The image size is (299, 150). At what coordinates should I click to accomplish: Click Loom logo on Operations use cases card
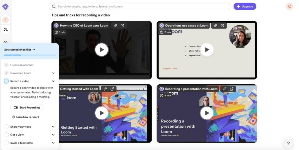pyautogui.click(x=162, y=25)
